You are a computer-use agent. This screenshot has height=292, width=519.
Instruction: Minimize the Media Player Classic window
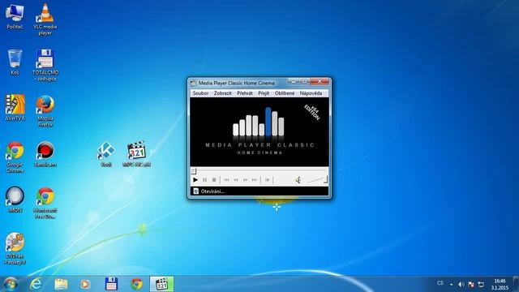(294, 81)
